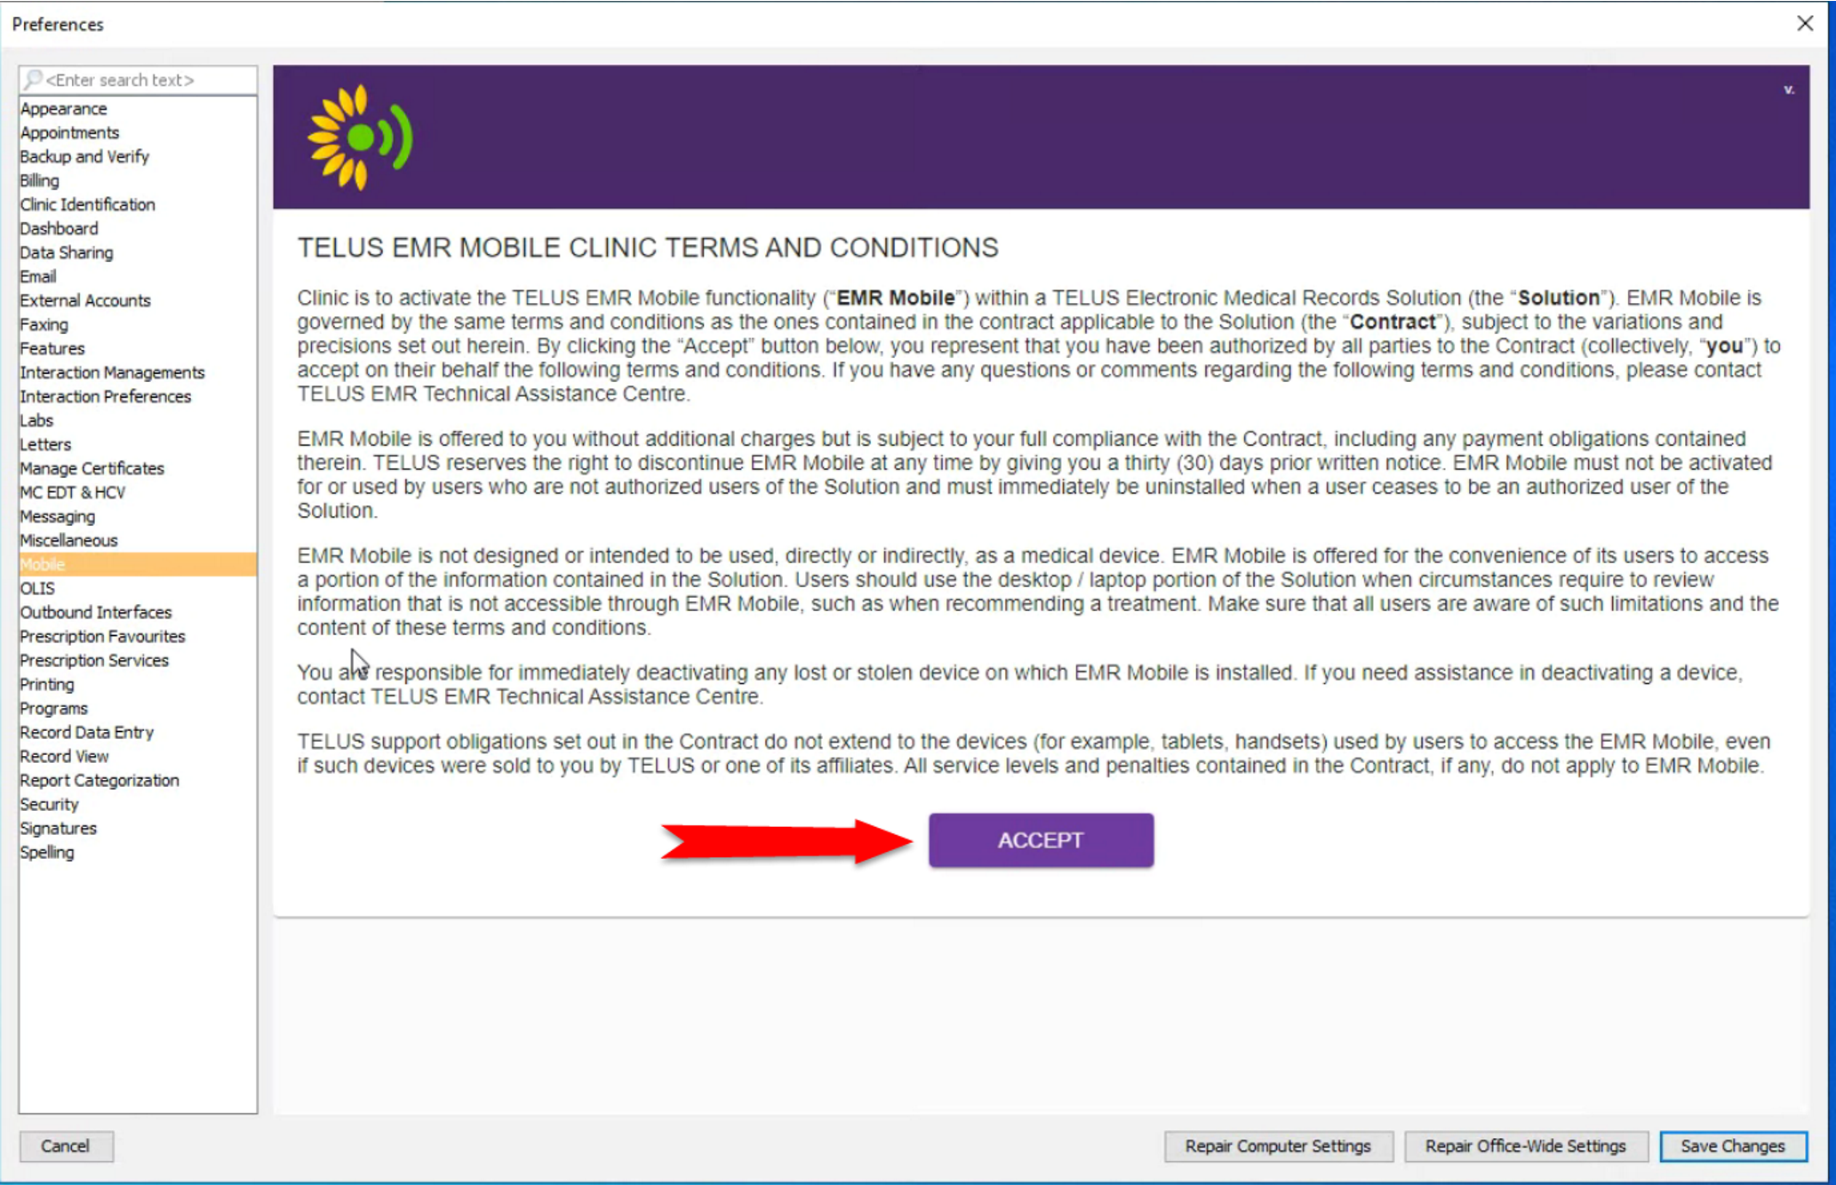The image size is (1836, 1185).
Task: Focus the preferences search text field
Action: pos(147,80)
